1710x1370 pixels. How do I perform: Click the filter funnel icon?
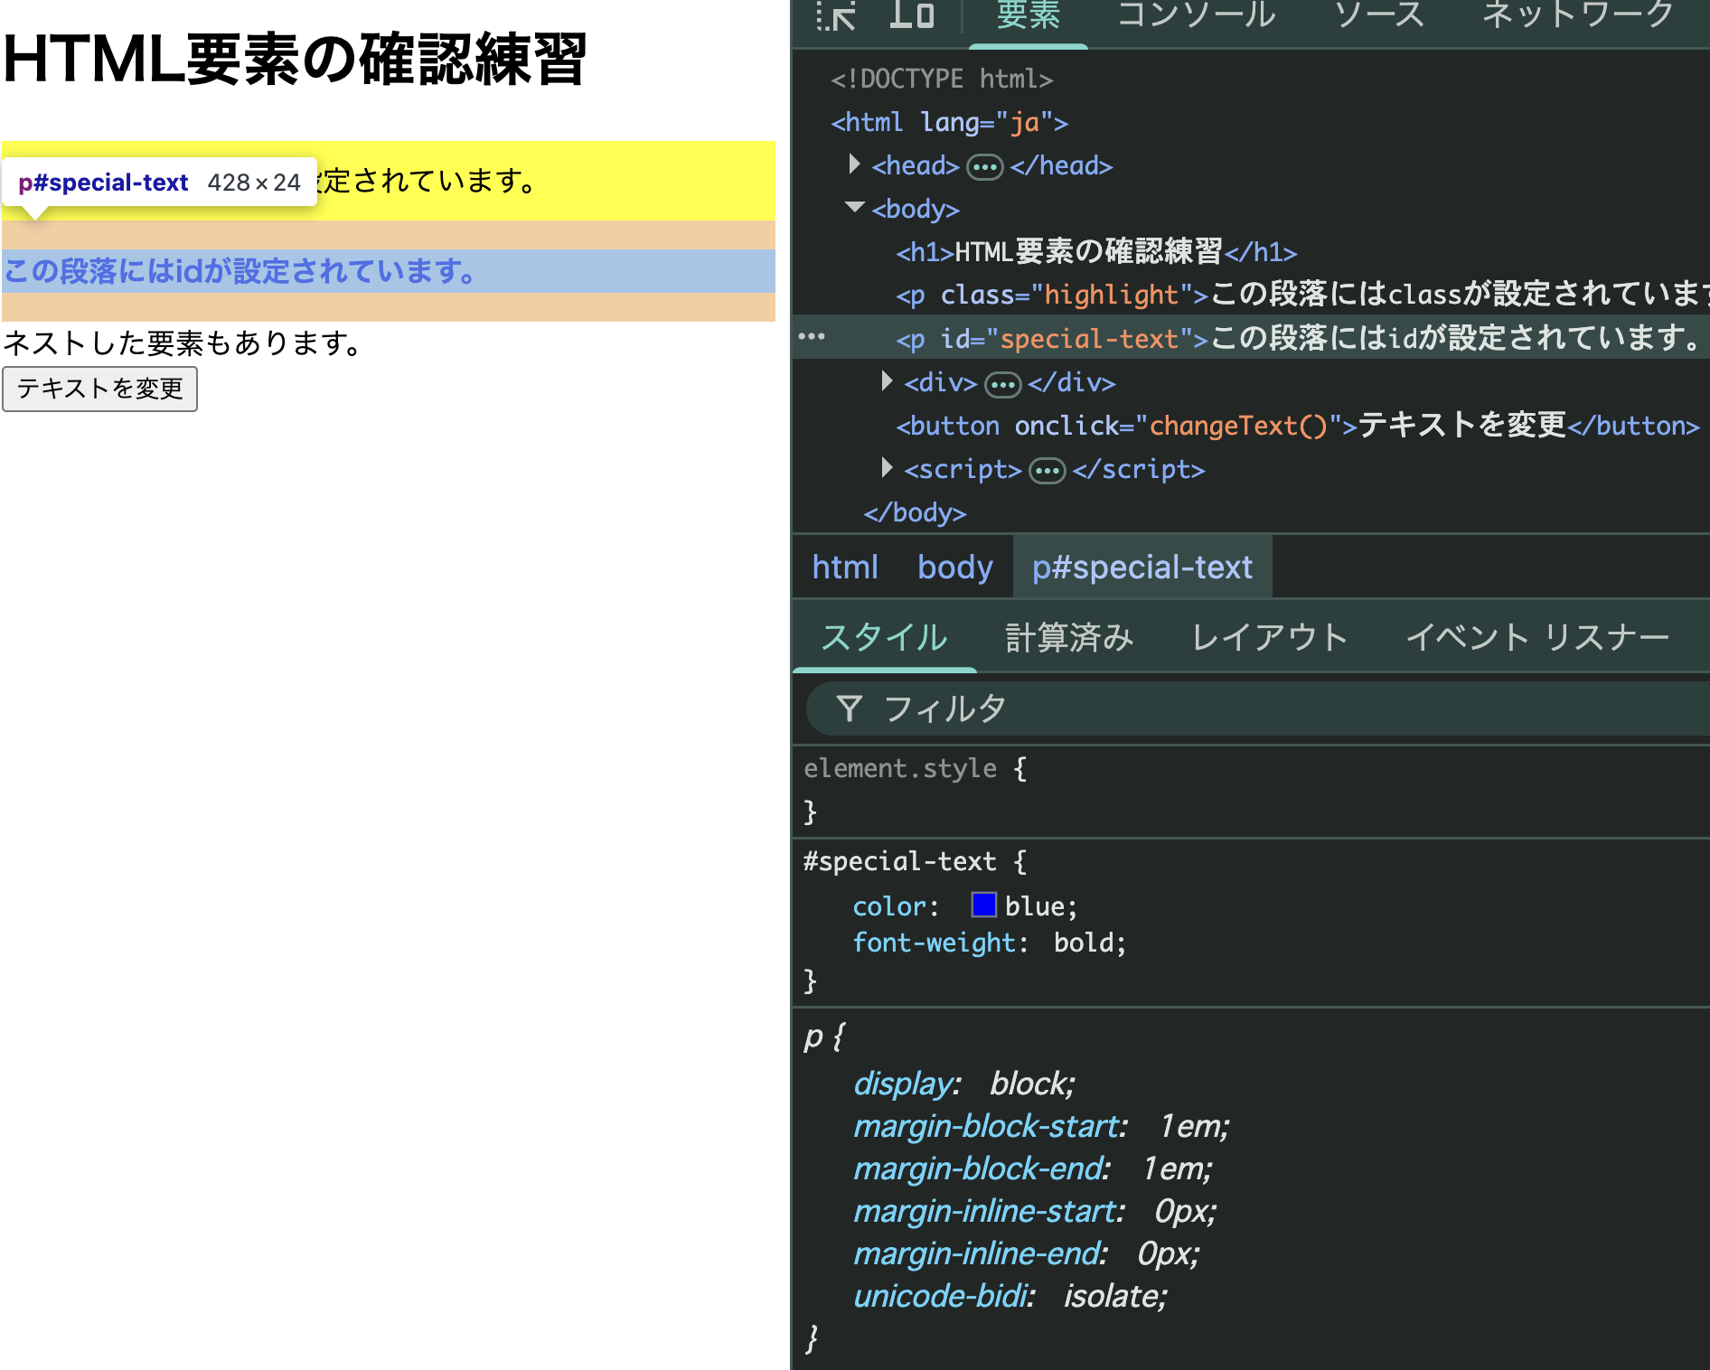(x=849, y=708)
